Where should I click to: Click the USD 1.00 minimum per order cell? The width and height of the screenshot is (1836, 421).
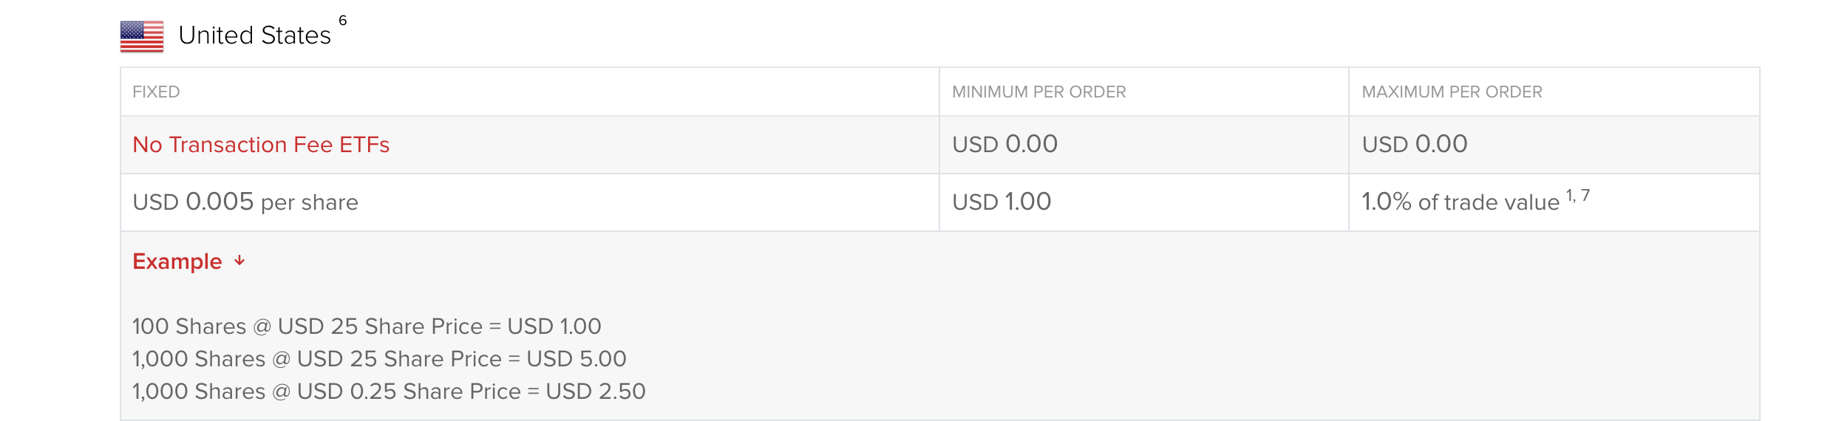[1002, 202]
